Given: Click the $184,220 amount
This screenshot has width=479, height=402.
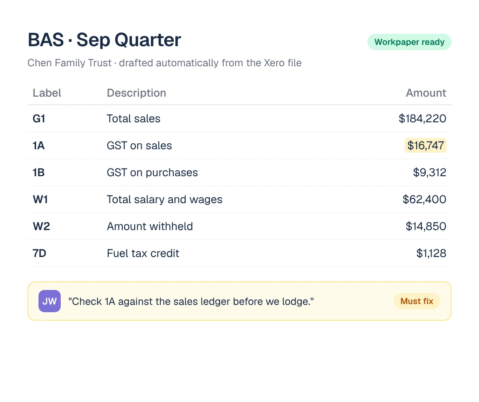Looking at the screenshot, I should tap(422, 118).
